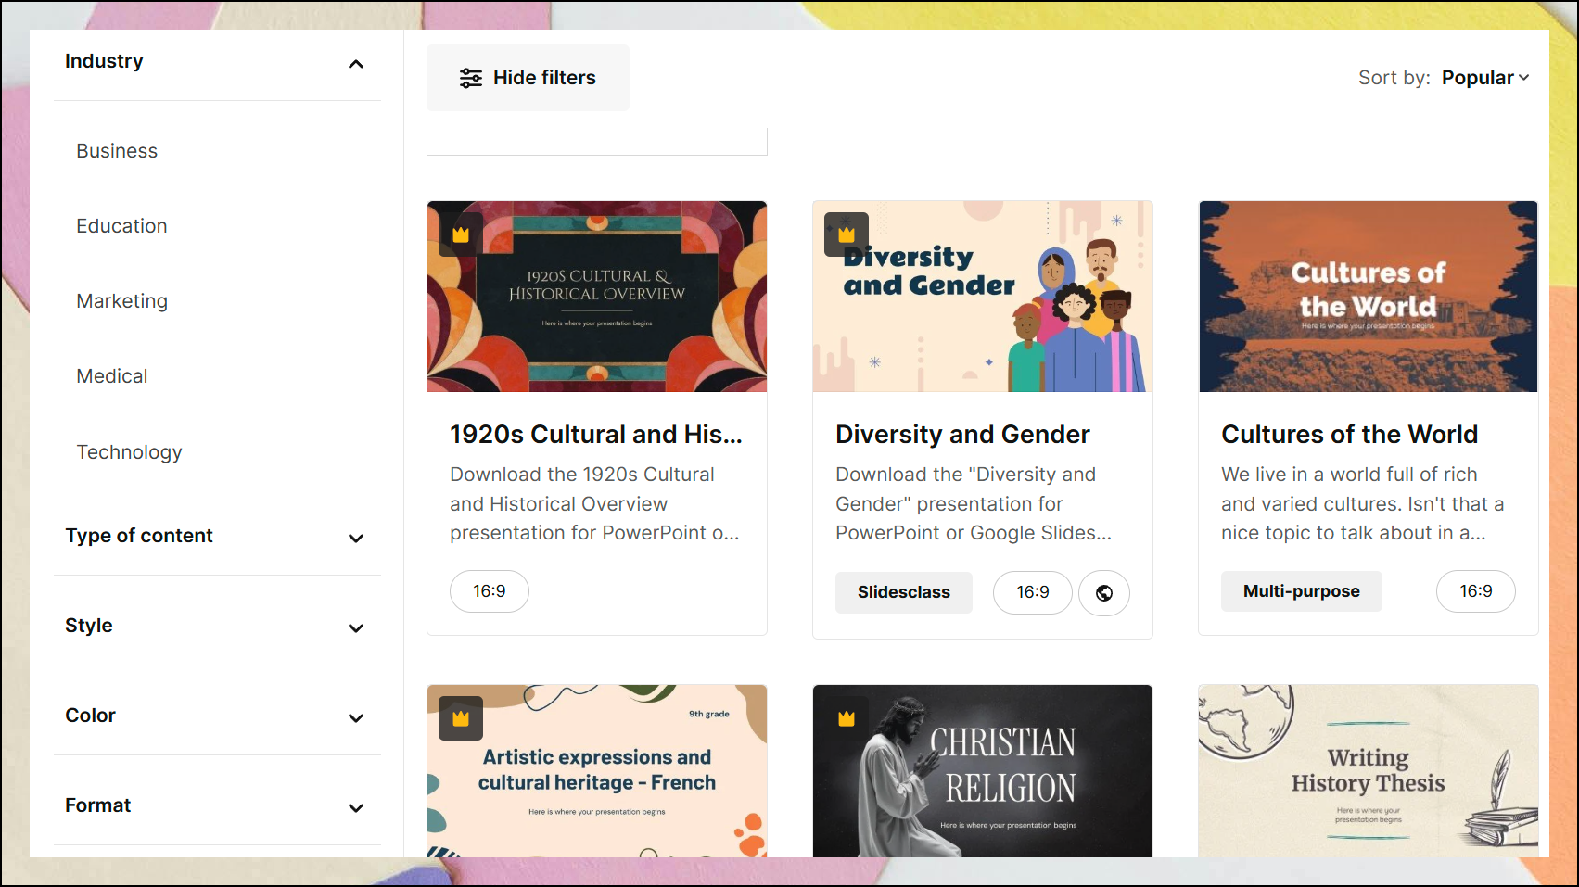Click the filter sliders icon beside Hide filters
This screenshot has width=1579, height=887.
click(471, 78)
